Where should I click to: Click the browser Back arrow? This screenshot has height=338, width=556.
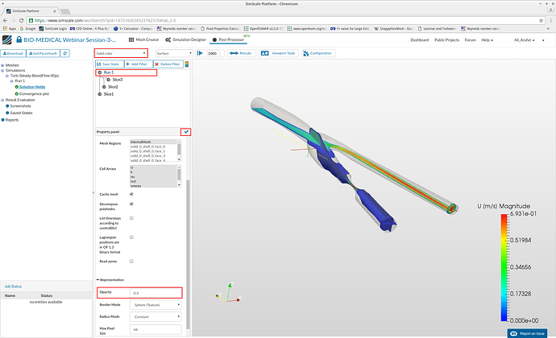tap(5, 21)
